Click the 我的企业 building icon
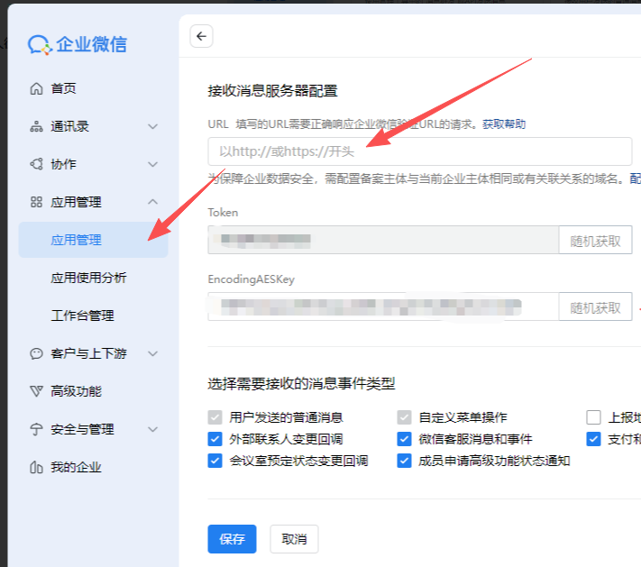The image size is (641, 567). click(36, 467)
